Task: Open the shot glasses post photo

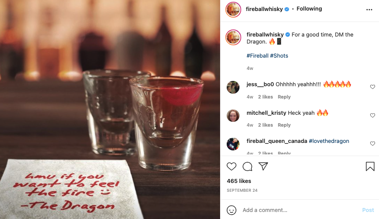Action: pyautogui.click(x=110, y=109)
